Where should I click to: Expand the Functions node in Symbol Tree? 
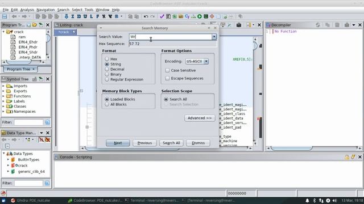pyautogui.click(x=3, y=96)
